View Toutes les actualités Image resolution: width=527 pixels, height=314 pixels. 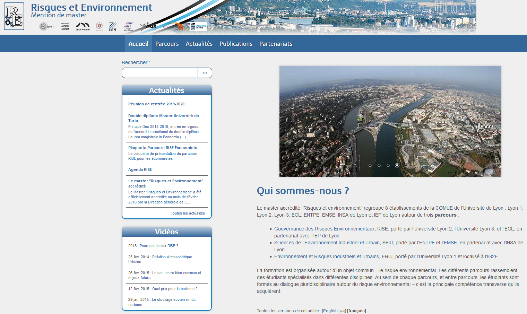[188, 213]
